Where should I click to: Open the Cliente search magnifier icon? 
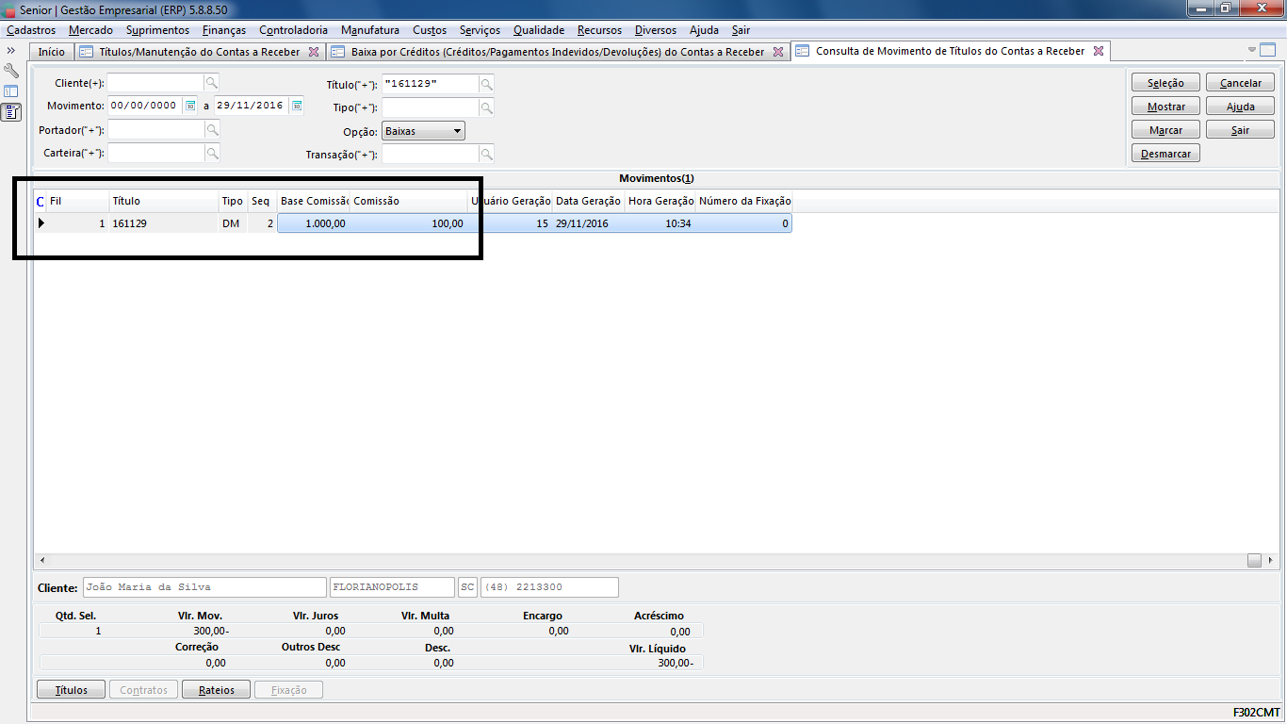[212, 83]
